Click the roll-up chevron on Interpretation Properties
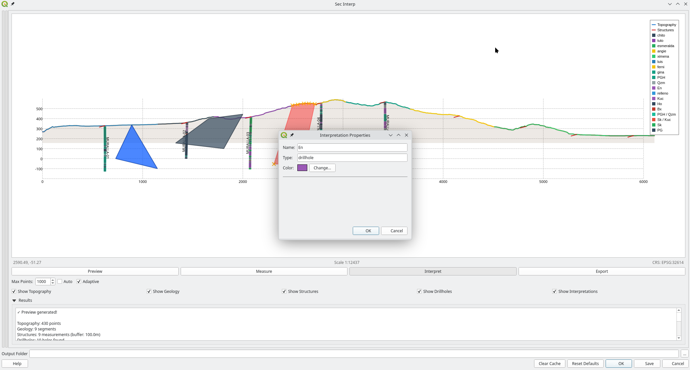 399,135
